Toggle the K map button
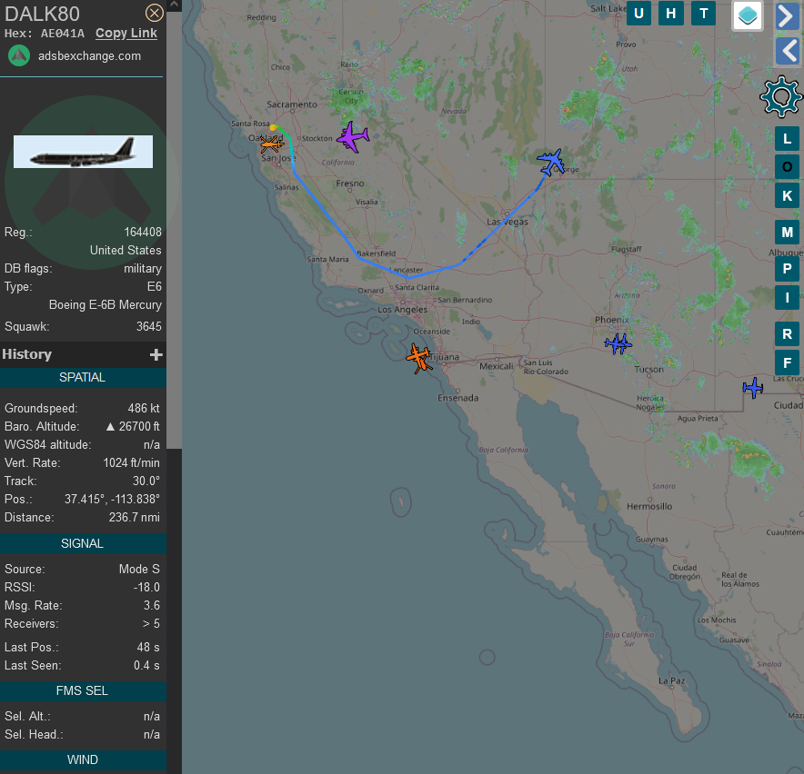The image size is (804, 774). tap(787, 195)
